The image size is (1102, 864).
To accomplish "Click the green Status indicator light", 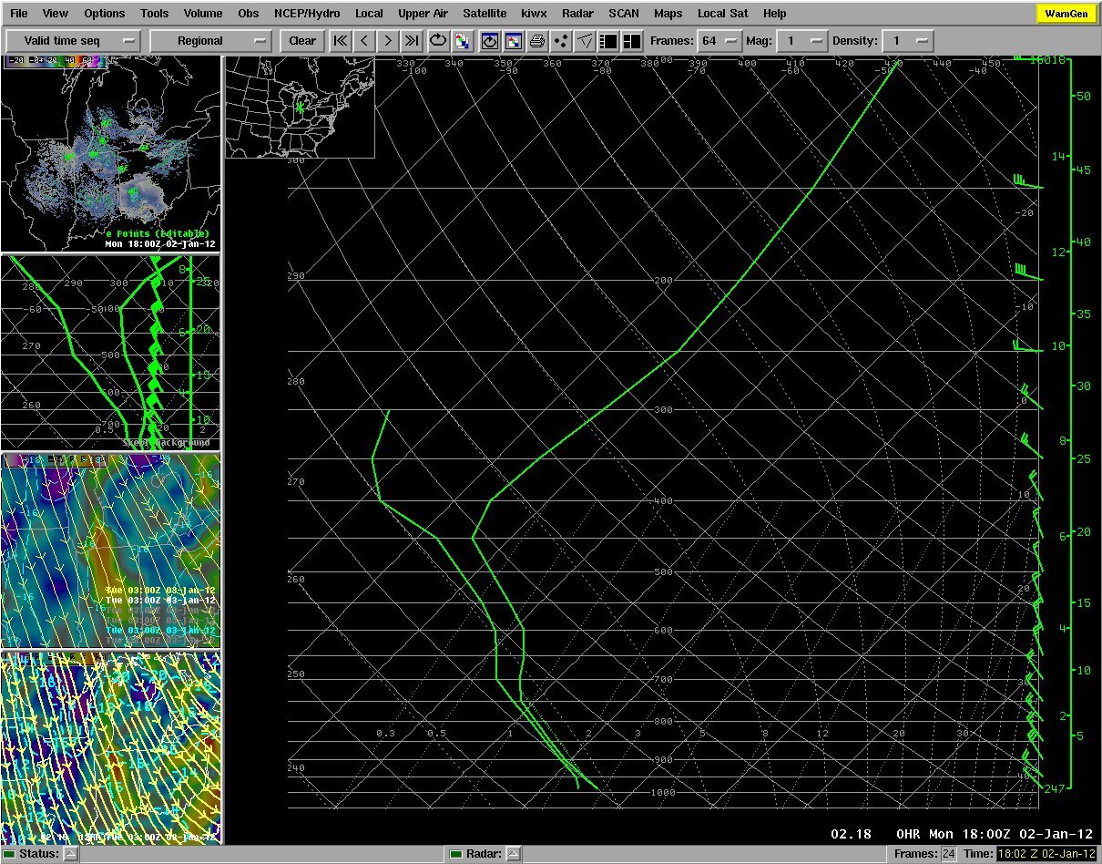I will (x=10, y=854).
